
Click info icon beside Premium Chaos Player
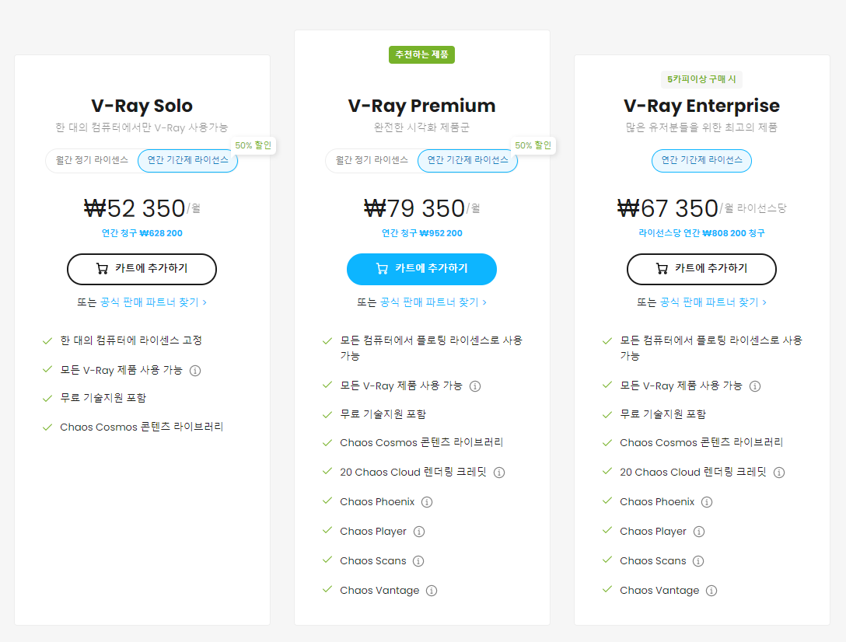tap(419, 532)
